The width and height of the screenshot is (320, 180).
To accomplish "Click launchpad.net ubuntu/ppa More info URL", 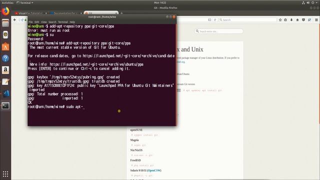I will tap(96, 64).
